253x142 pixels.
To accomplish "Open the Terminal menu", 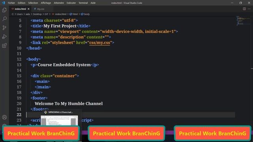I will coord(83,3).
